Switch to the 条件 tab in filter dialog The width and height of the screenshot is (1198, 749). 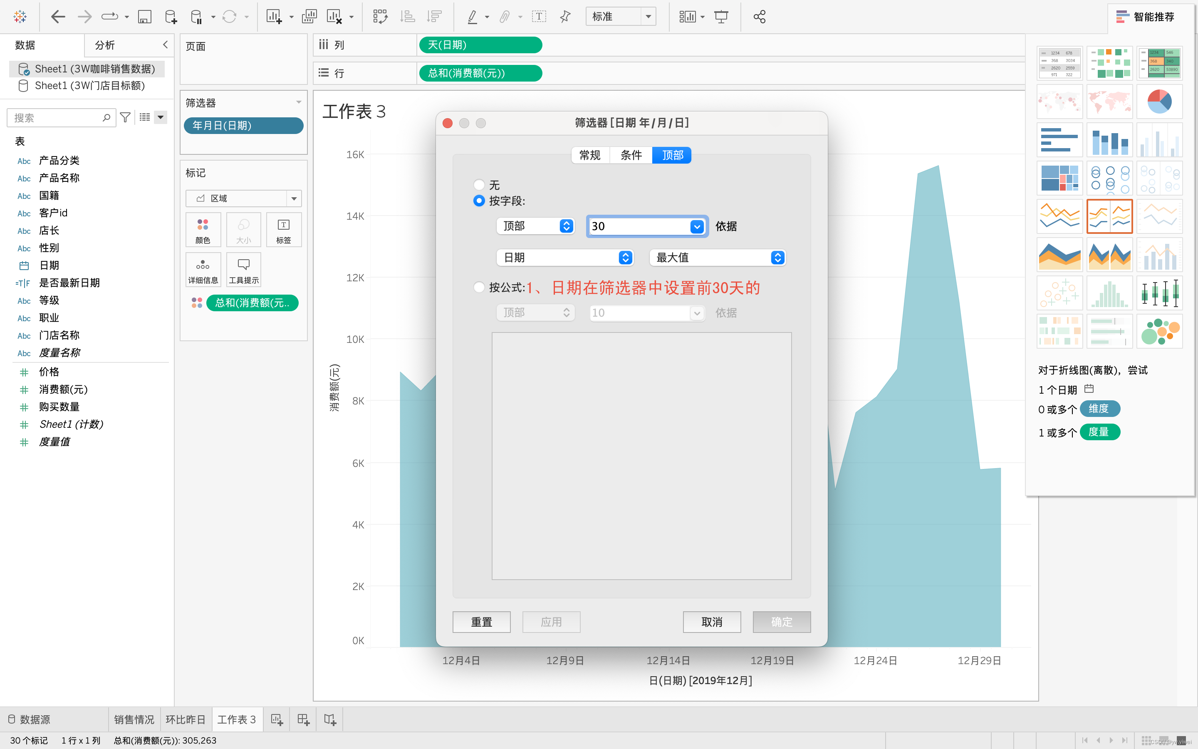pos(631,155)
